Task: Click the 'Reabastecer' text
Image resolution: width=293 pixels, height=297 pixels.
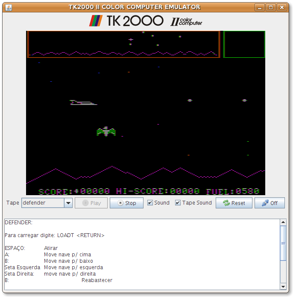Action: point(97,280)
